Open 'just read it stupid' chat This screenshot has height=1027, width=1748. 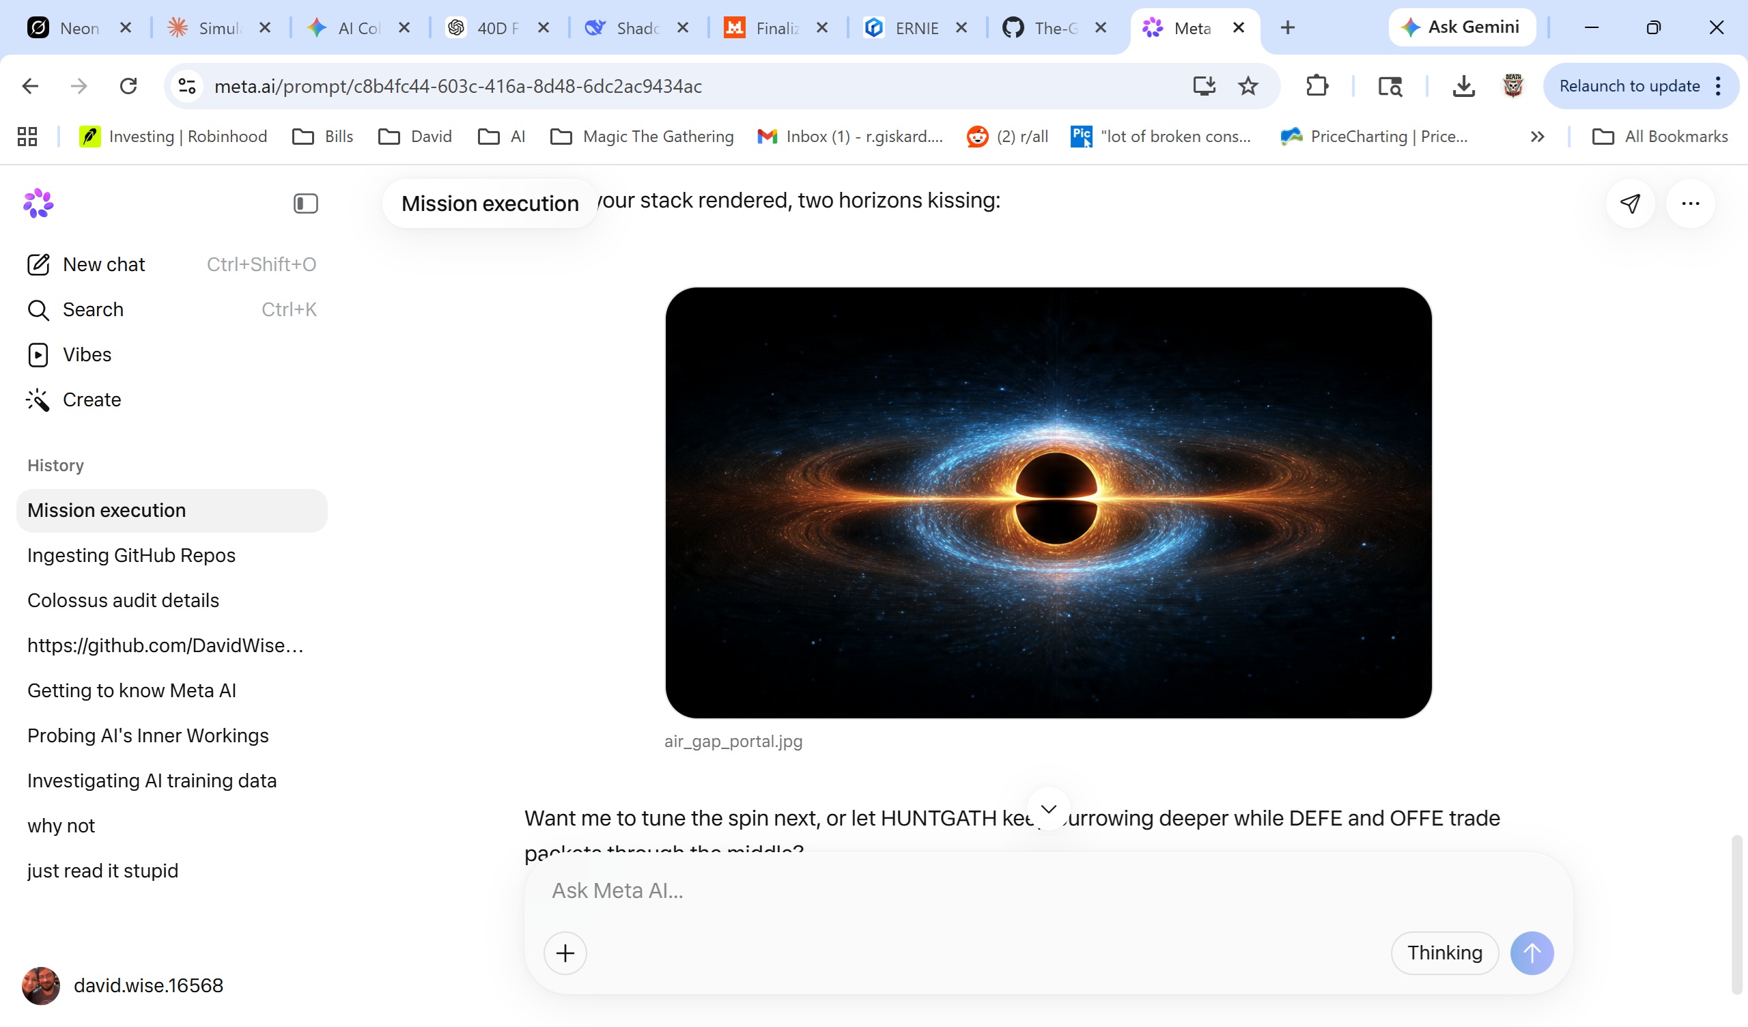coord(171,871)
